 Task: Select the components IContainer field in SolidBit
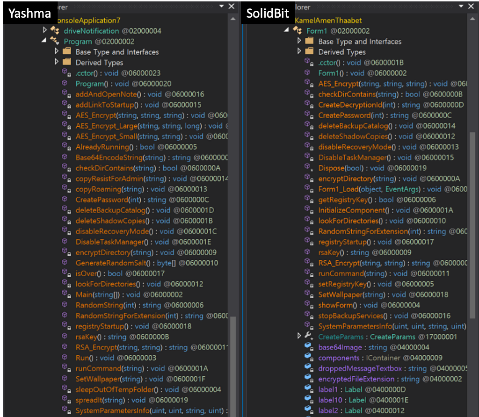[380, 358]
